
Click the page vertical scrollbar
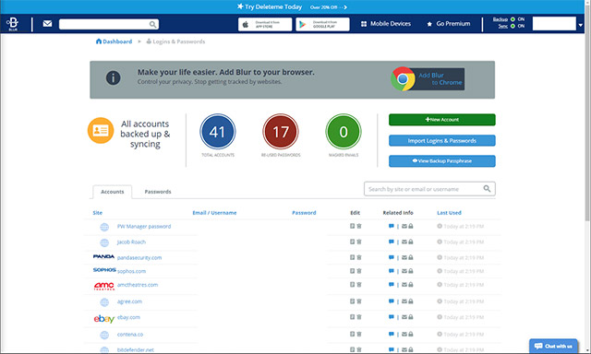587,112
